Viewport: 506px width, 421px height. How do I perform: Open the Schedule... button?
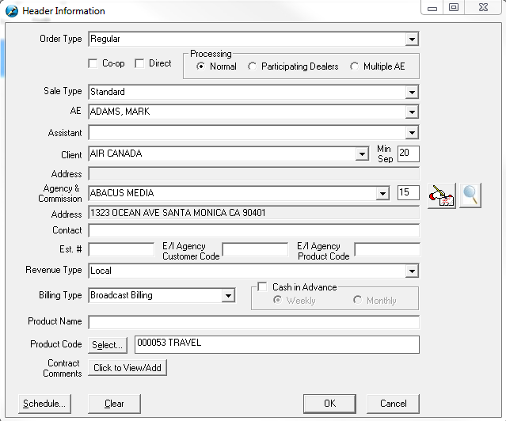click(44, 404)
